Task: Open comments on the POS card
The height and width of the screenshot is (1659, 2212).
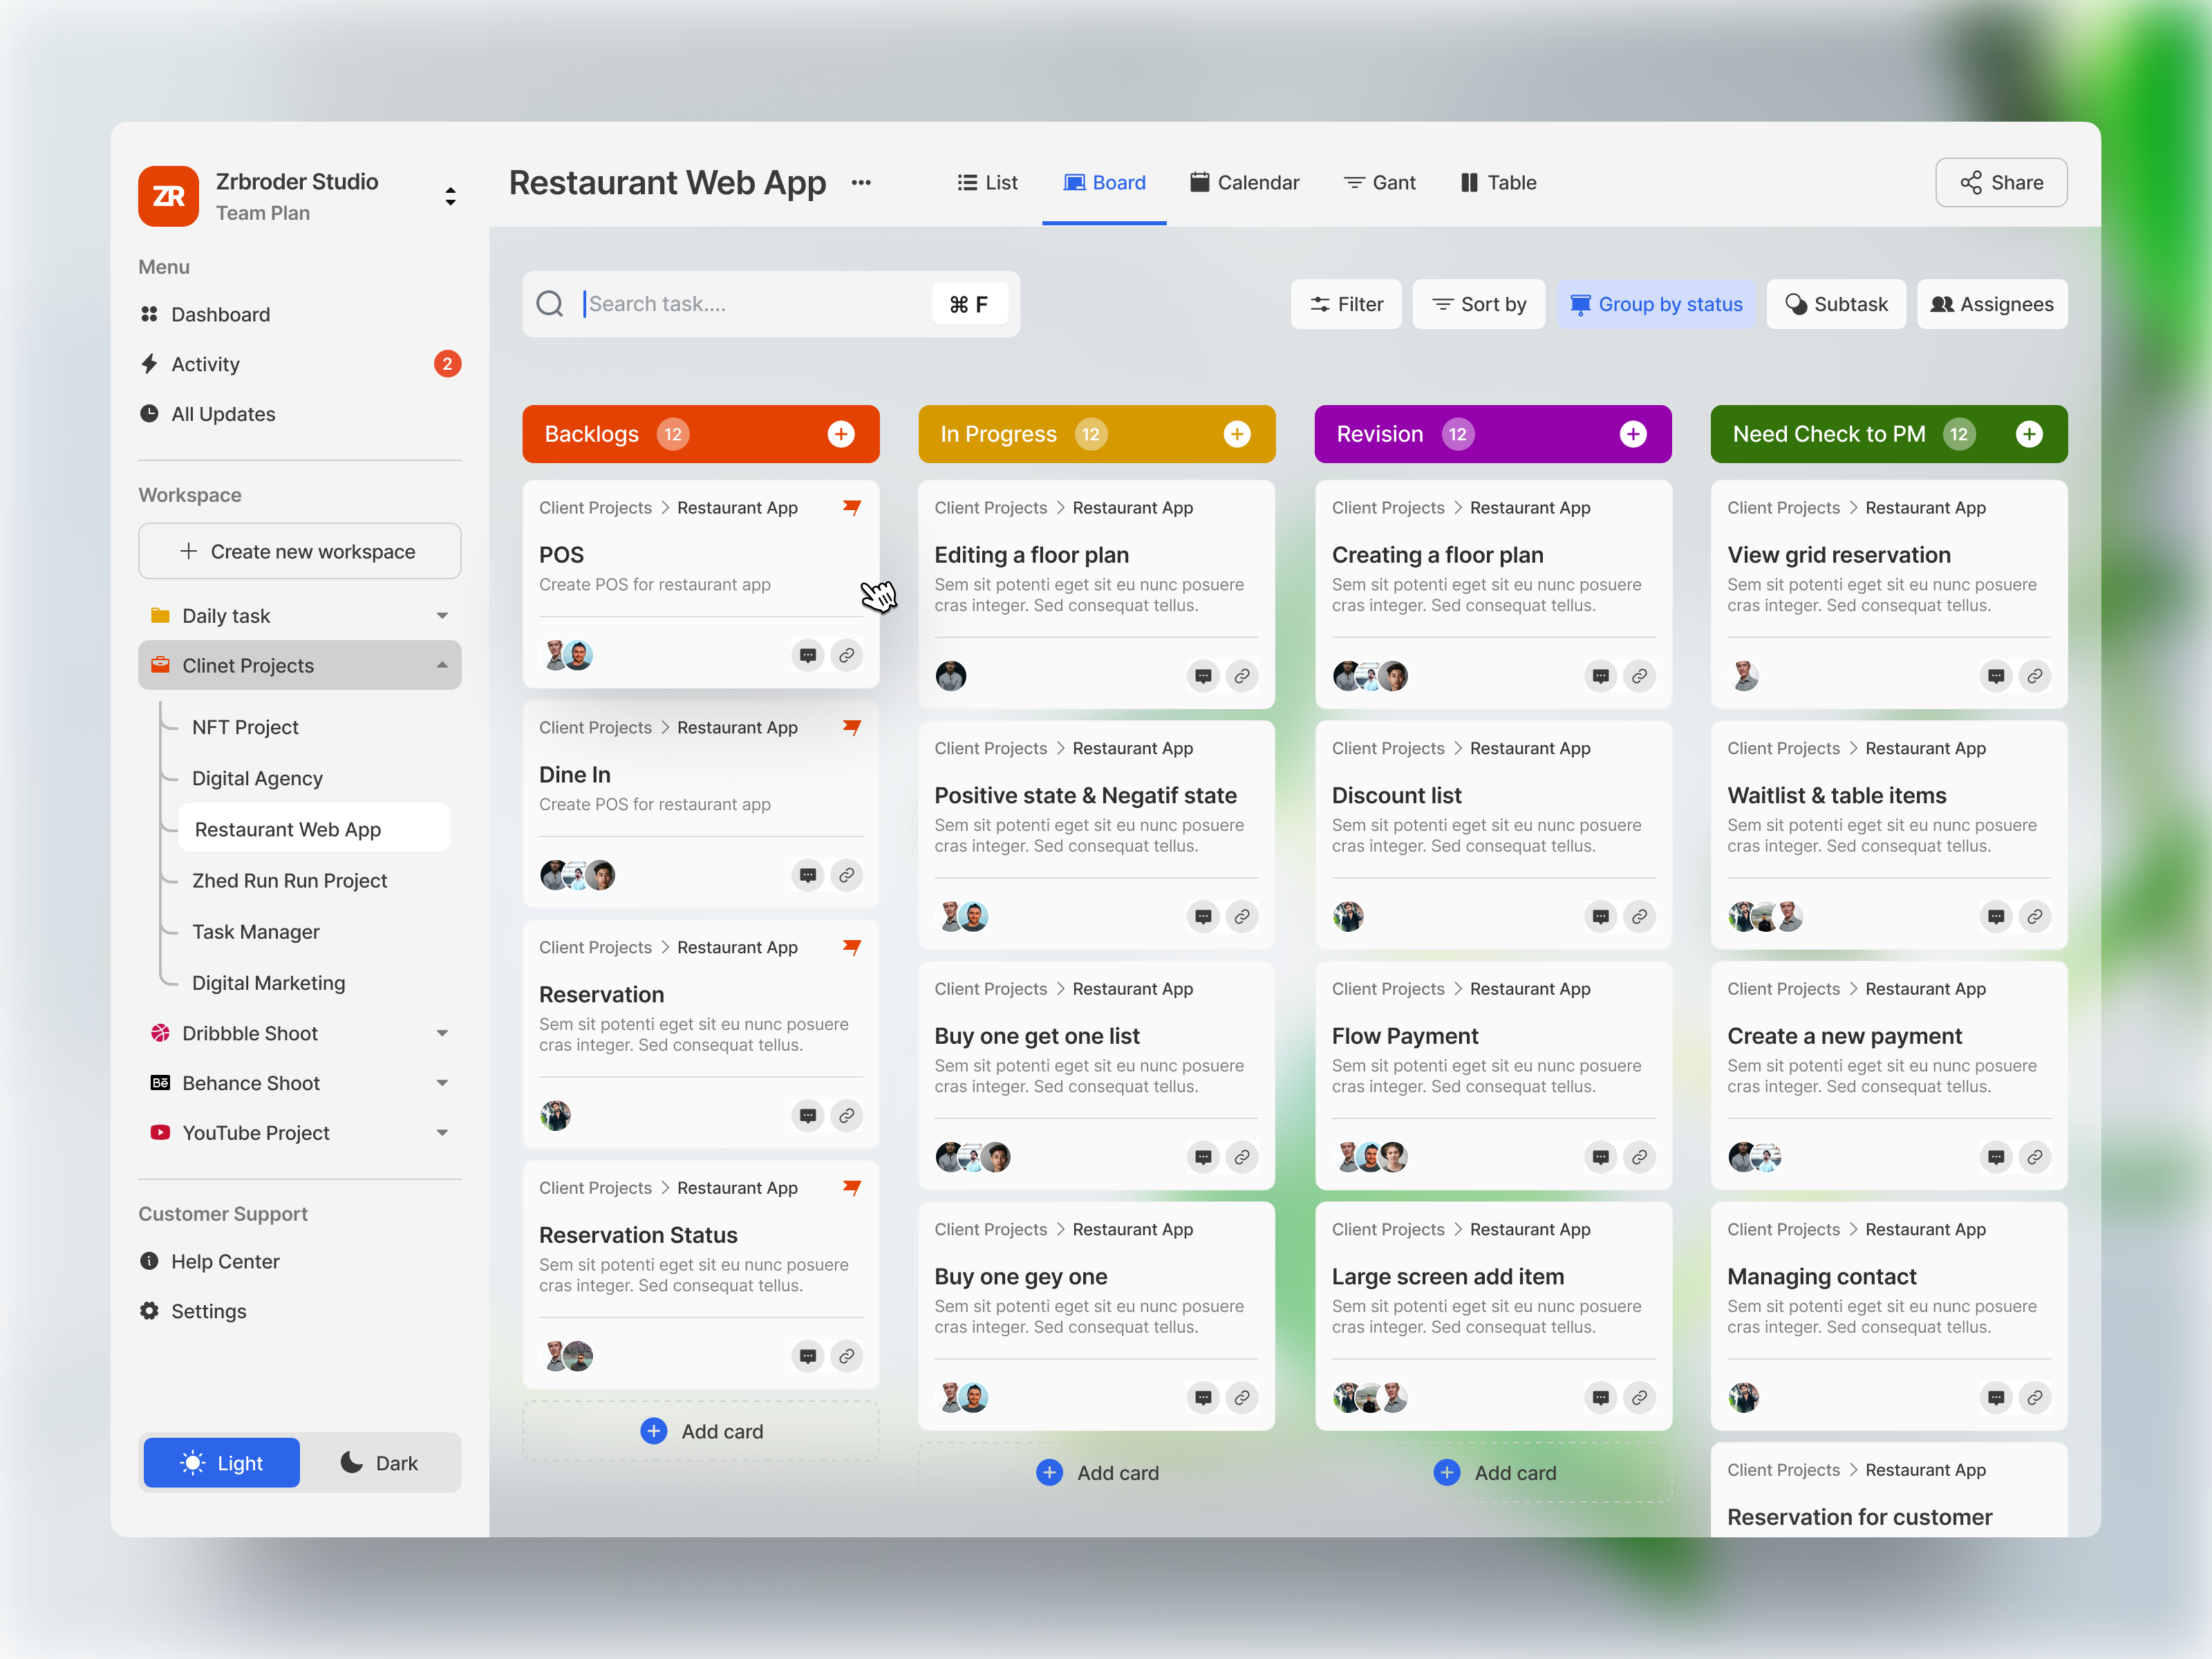Action: pos(807,655)
